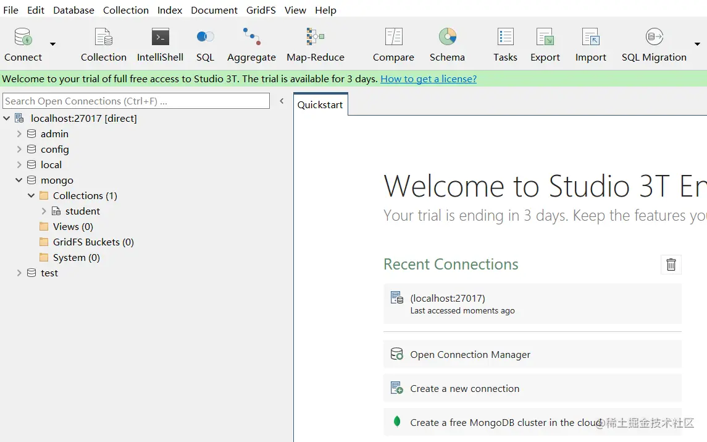This screenshot has height=442, width=707.
Task: Open the Help menu
Action: pos(325,10)
